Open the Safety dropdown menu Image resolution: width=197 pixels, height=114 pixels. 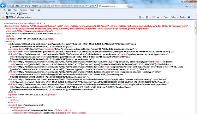tap(175, 17)
